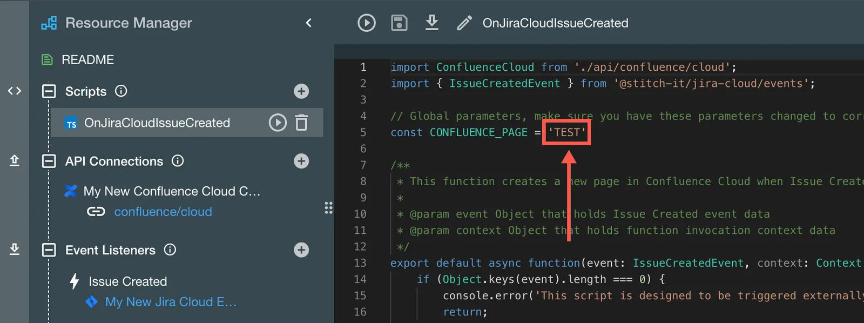Collapse the Scripts section
The width and height of the screenshot is (864, 323).
tap(49, 91)
